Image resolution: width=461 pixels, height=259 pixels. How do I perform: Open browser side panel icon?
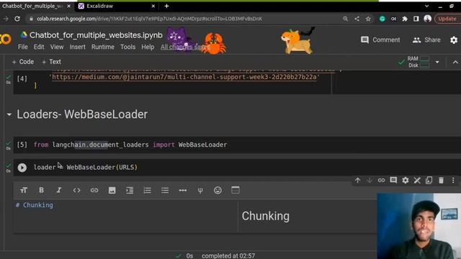point(416,19)
